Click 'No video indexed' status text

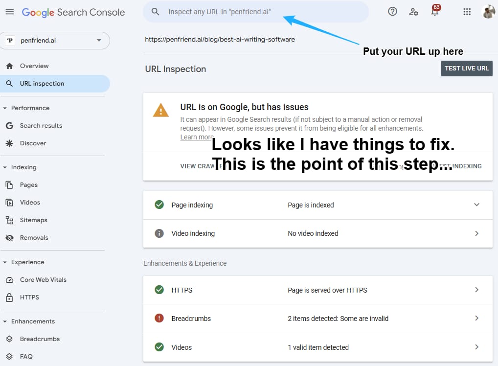pos(313,233)
